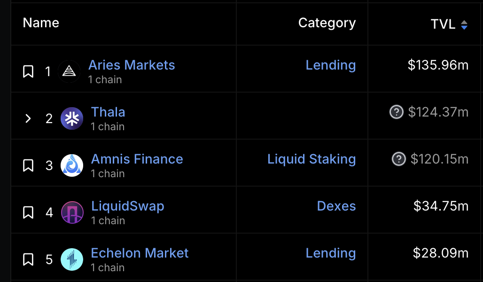Bookmark the LiquidSwap row
Screen dimensions: 483x282
pos(28,212)
